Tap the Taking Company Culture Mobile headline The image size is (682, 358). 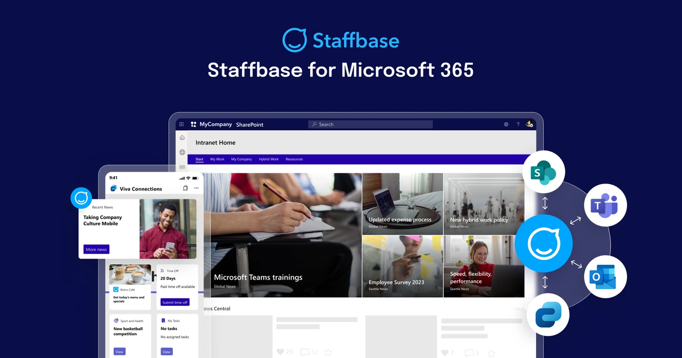pos(102,220)
